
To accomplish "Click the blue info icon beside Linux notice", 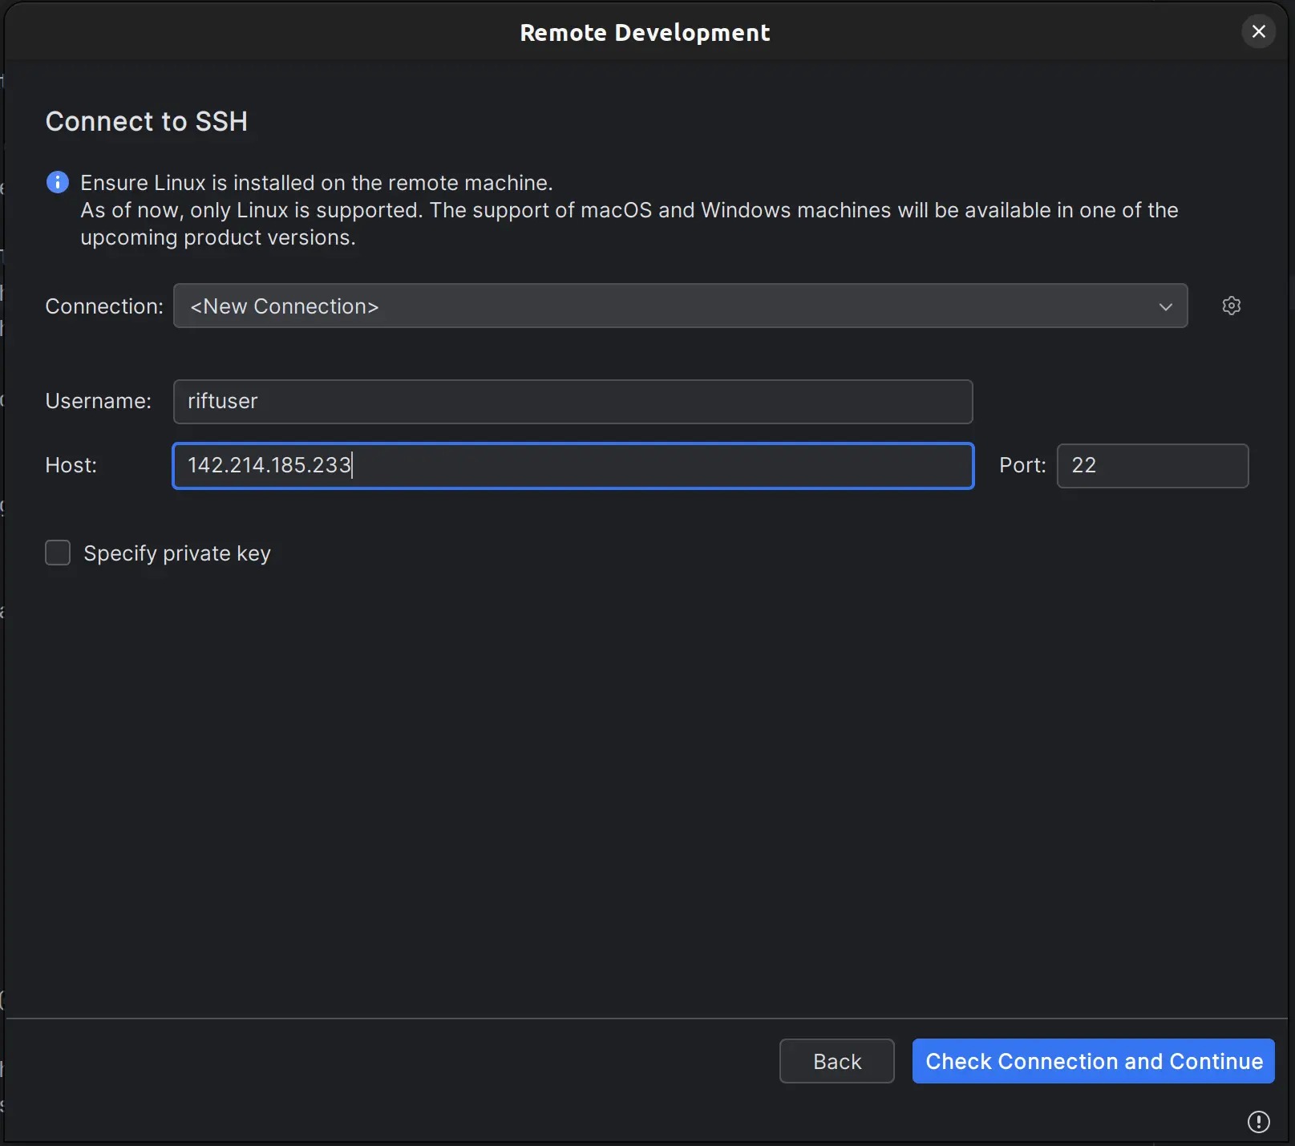I will tap(58, 182).
